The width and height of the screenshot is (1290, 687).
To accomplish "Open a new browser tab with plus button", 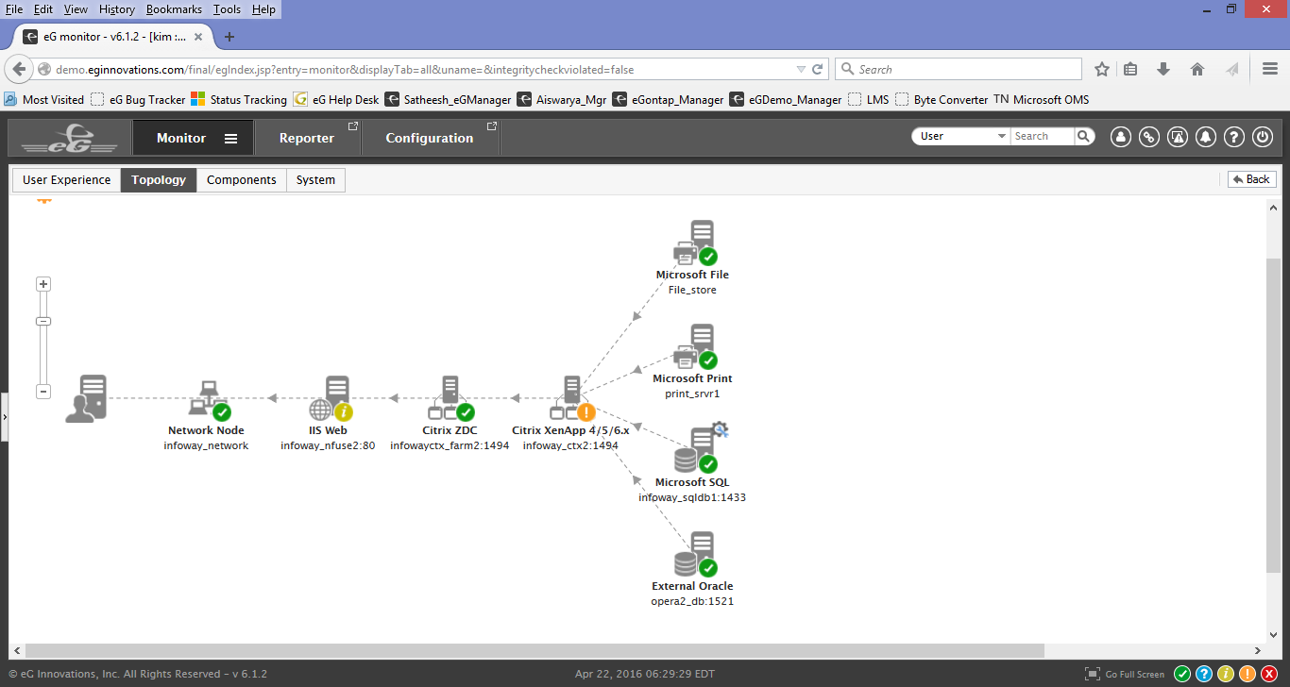I will [229, 37].
